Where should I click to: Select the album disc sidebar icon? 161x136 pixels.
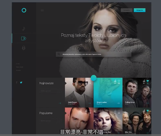23,38
